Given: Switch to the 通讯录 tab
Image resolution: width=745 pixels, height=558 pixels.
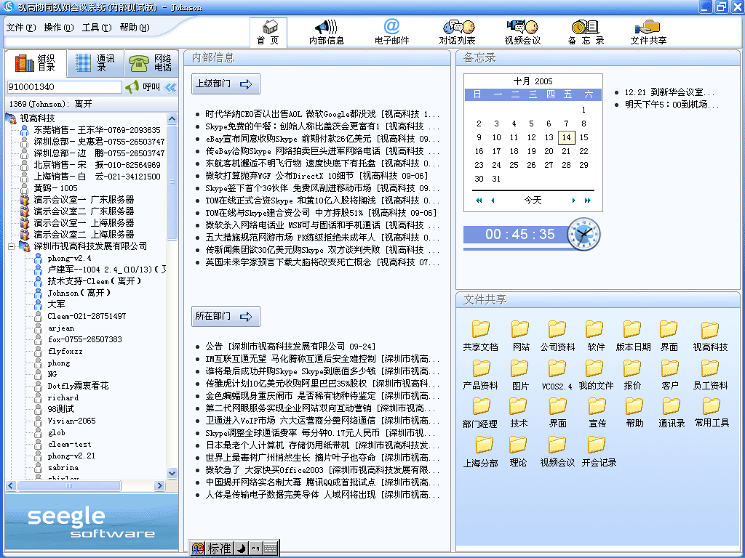Looking at the screenshot, I should click(x=95, y=62).
